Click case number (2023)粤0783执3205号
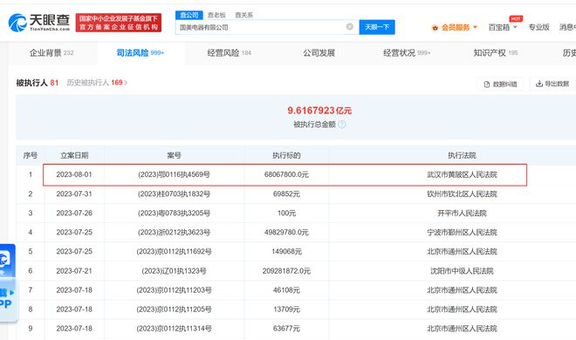The width and height of the screenshot is (576, 340). pyautogui.click(x=174, y=213)
